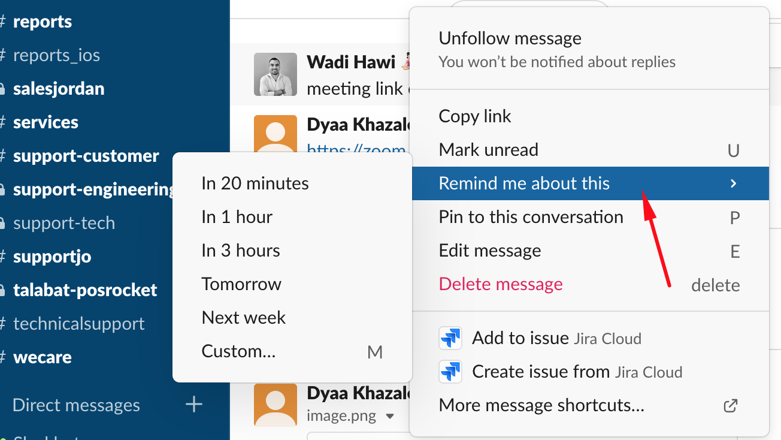Select In 20 minutes reminder option
The image size is (781, 440).
(255, 183)
